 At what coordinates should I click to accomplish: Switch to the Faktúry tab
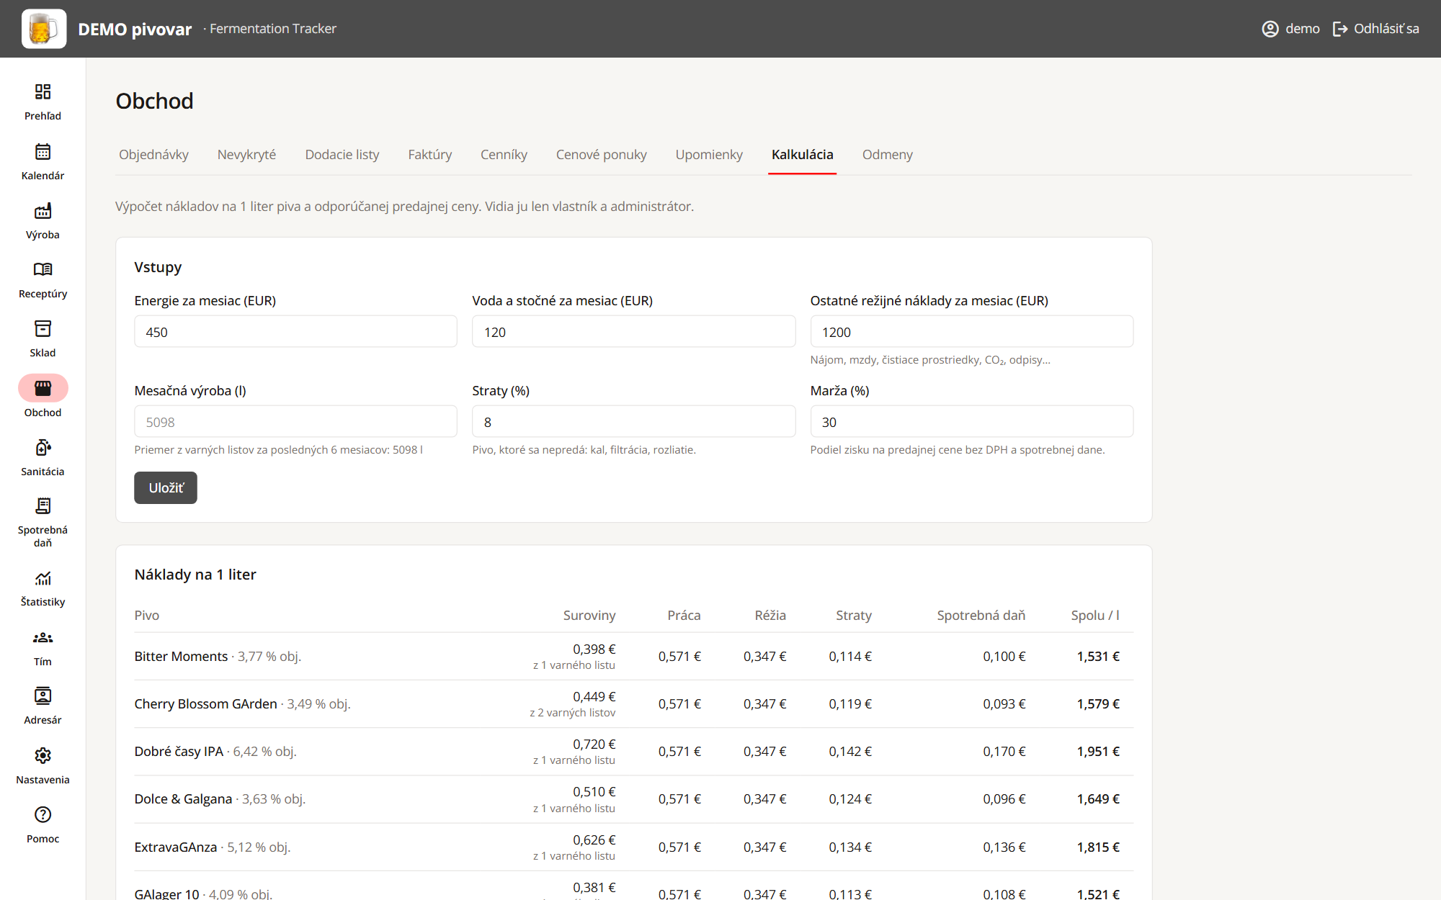coord(430,155)
